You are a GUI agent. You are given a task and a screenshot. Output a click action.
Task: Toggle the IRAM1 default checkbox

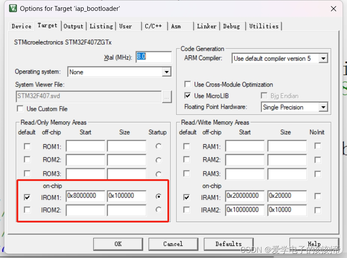tap(187, 197)
